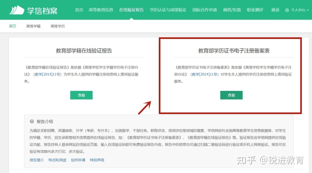This screenshot has width=312, height=173.
Task: Open 教学[2014]11号 link in 学籍 card
Action: [47, 74]
